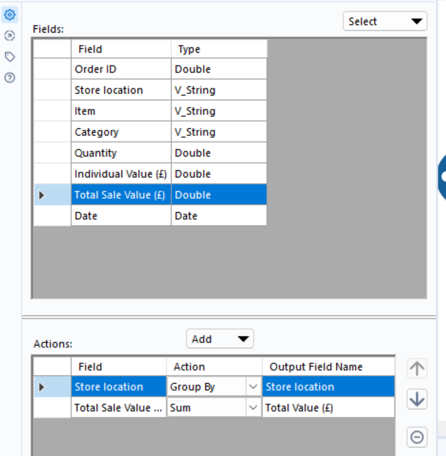Move the selected action up
The width and height of the screenshot is (446, 456).
click(x=417, y=369)
